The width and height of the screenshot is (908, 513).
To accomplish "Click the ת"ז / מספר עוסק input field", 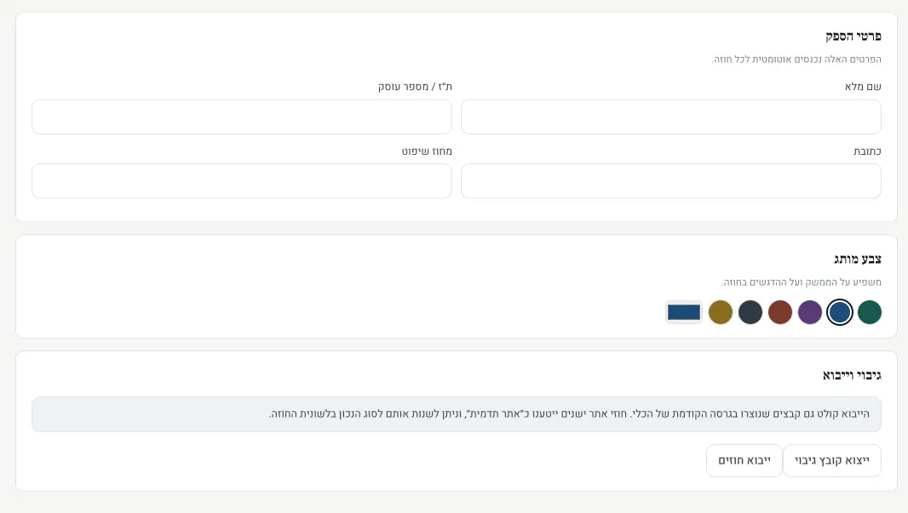I will [241, 117].
